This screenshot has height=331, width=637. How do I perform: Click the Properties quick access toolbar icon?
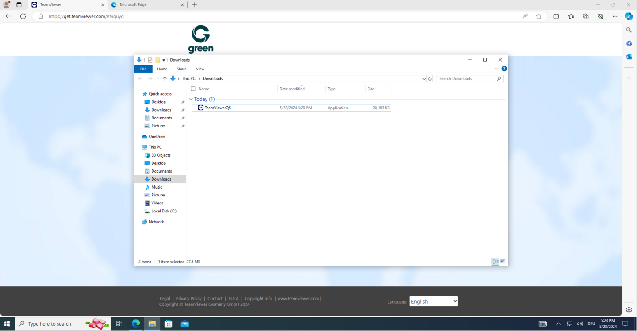150,60
